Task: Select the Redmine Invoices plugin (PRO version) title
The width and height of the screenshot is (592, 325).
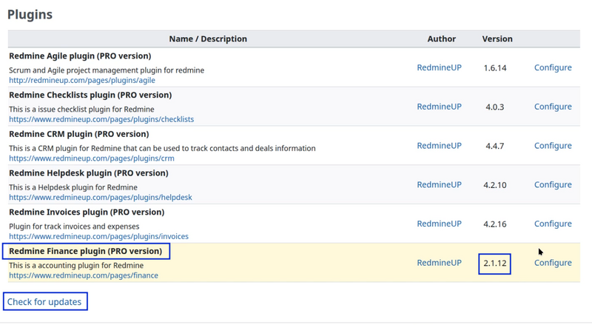Action: coord(87,212)
